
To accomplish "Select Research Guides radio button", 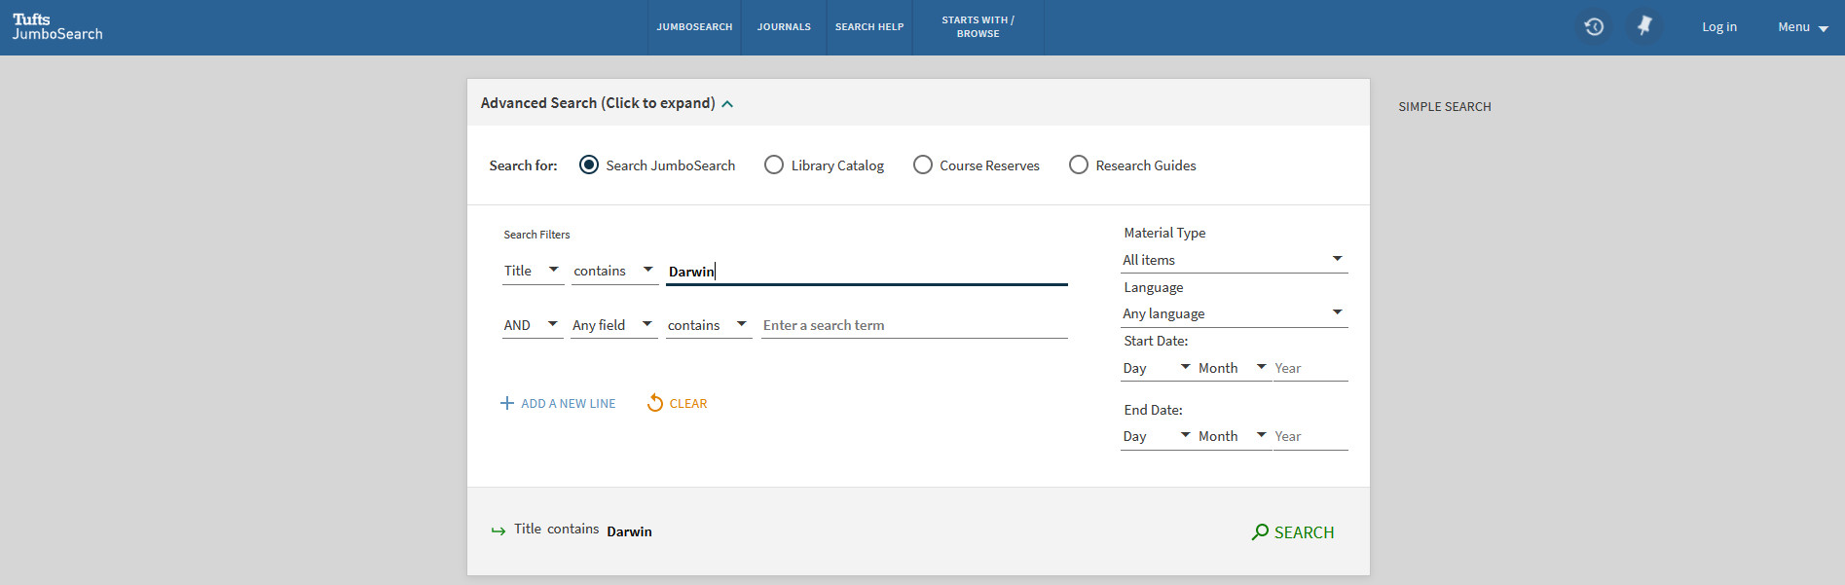I will coord(1078,165).
